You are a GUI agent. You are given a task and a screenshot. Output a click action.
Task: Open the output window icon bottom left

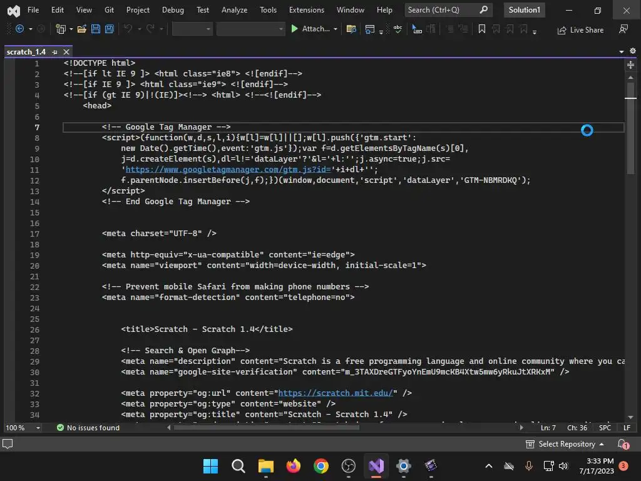[x=8, y=444]
